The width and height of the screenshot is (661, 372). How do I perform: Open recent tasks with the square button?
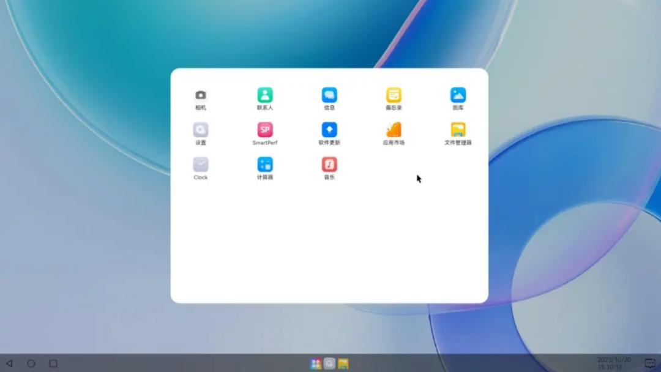click(x=52, y=363)
